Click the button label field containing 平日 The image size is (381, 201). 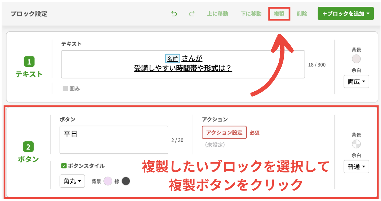[114, 140]
